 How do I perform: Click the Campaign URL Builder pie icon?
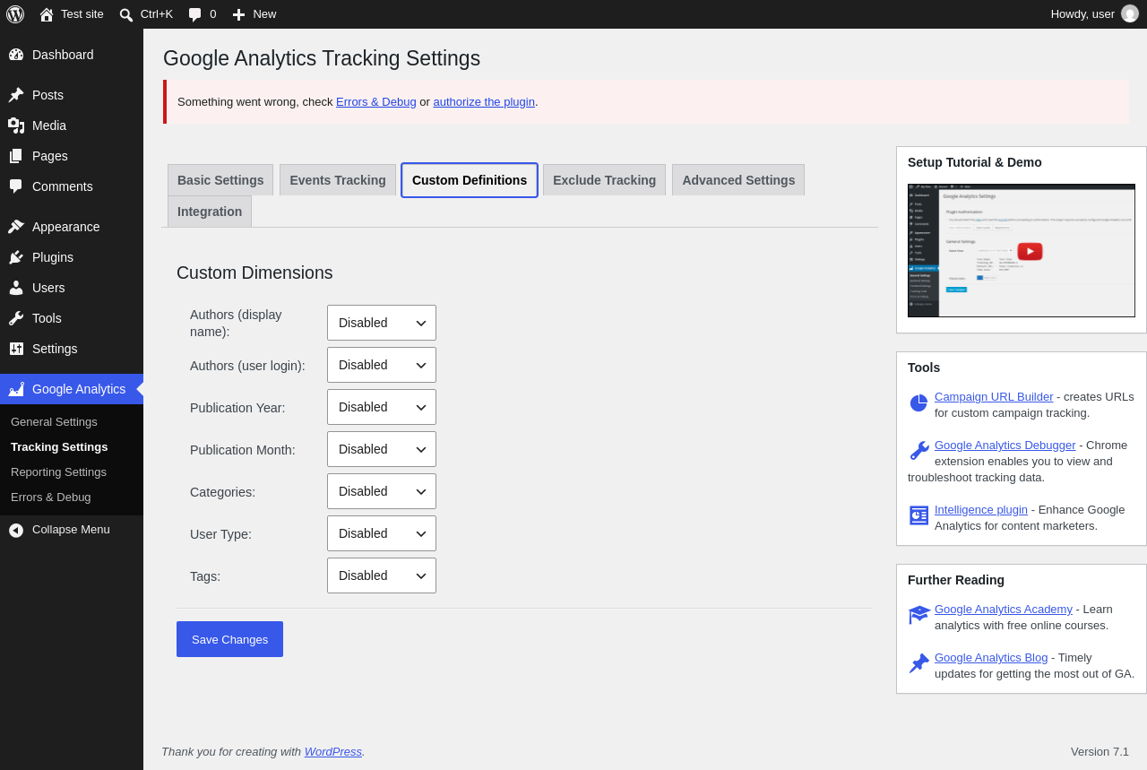[918, 403]
